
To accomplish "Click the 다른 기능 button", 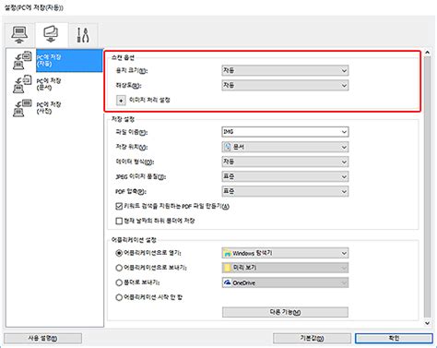I will pyautogui.click(x=285, y=312).
